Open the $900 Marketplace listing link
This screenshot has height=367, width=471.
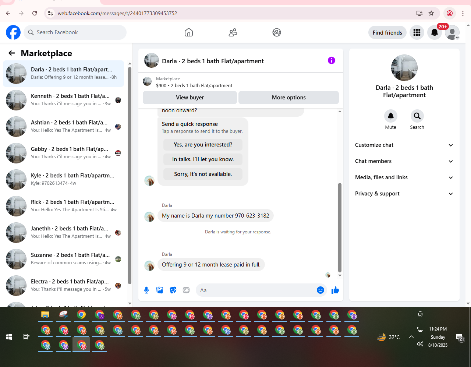point(194,85)
